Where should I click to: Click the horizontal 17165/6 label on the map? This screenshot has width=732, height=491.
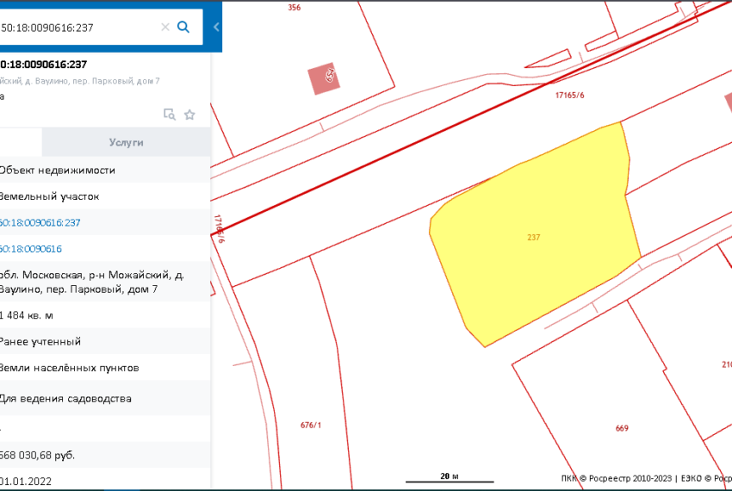569,96
